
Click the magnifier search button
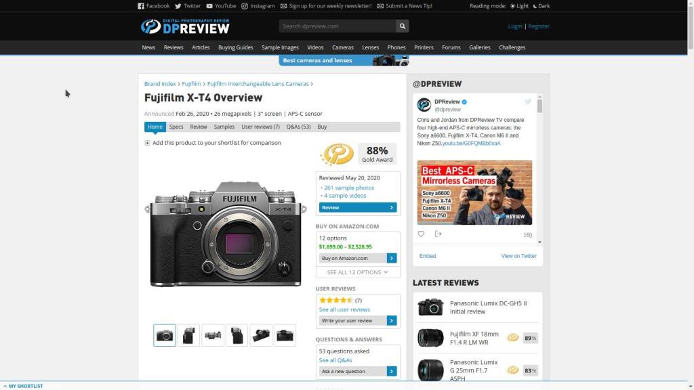pos(403,26)
